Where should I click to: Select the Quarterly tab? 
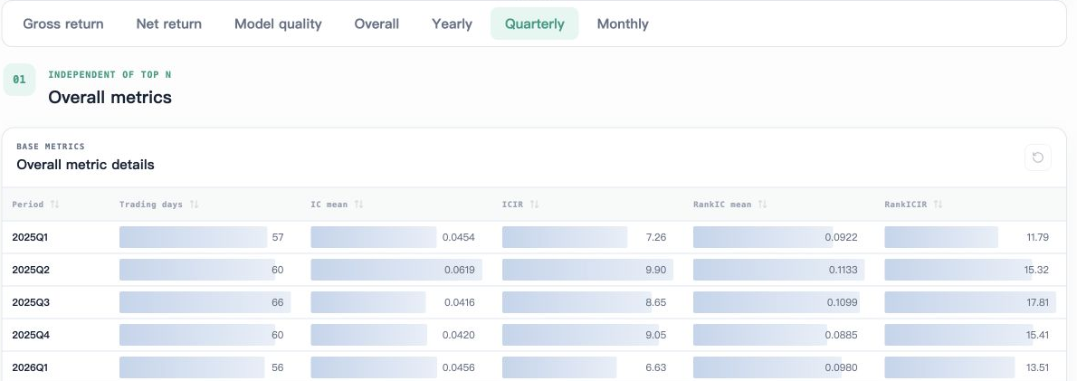coord(534,24)
